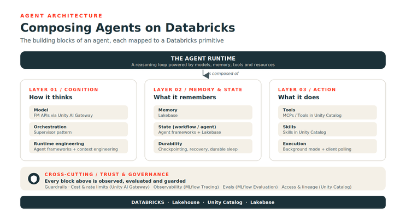Click the shield icon in governance bar
Viewport: 406px width, 216px height.
click(34, 178)
